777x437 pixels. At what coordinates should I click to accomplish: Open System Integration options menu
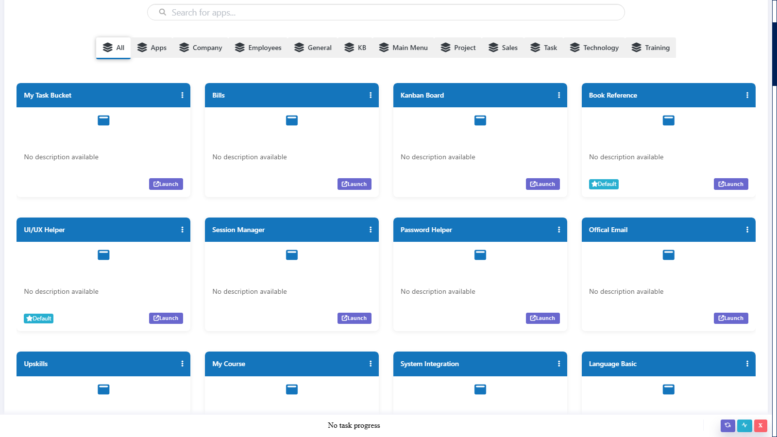[559, 364]
